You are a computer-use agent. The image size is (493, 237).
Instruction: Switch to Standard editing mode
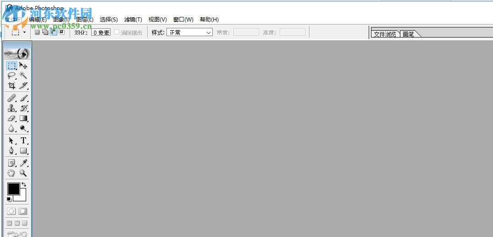[11, 211]
